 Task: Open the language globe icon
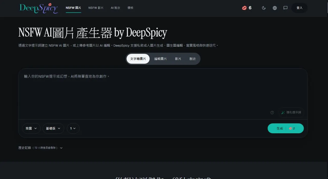tap(275, 8)
